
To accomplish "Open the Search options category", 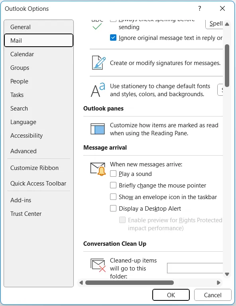I will pyautogui.click(x=39, y=108).
